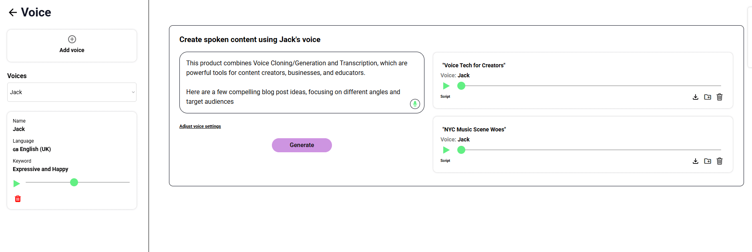Open Adjust voice settings link
This screenshot has height=252, width=752.
(200, 126)
